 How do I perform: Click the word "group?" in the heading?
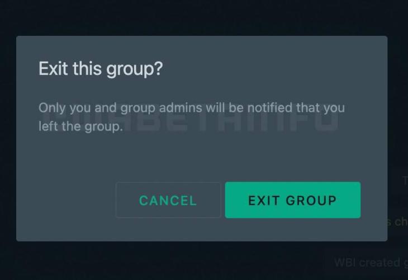[x=135, y=69]
